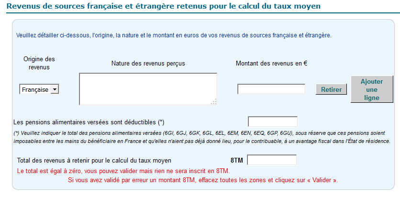The height and width of the screenshot is (197, 400).
Task: Click the 8TM total revenue field
Action: (x=272, y=160)
